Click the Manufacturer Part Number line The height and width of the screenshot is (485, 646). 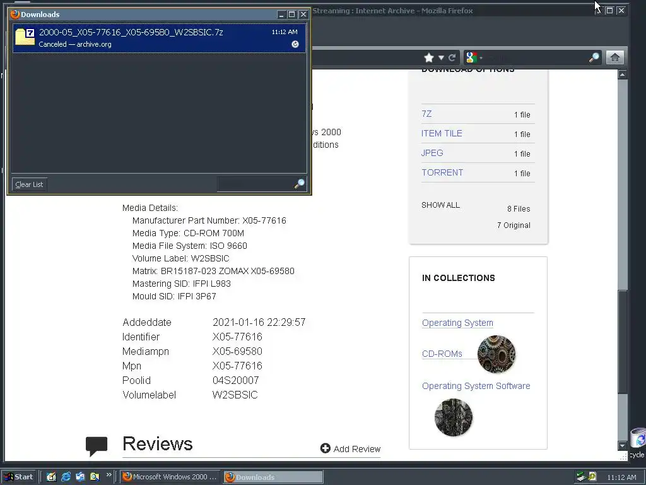pos(209,220)
